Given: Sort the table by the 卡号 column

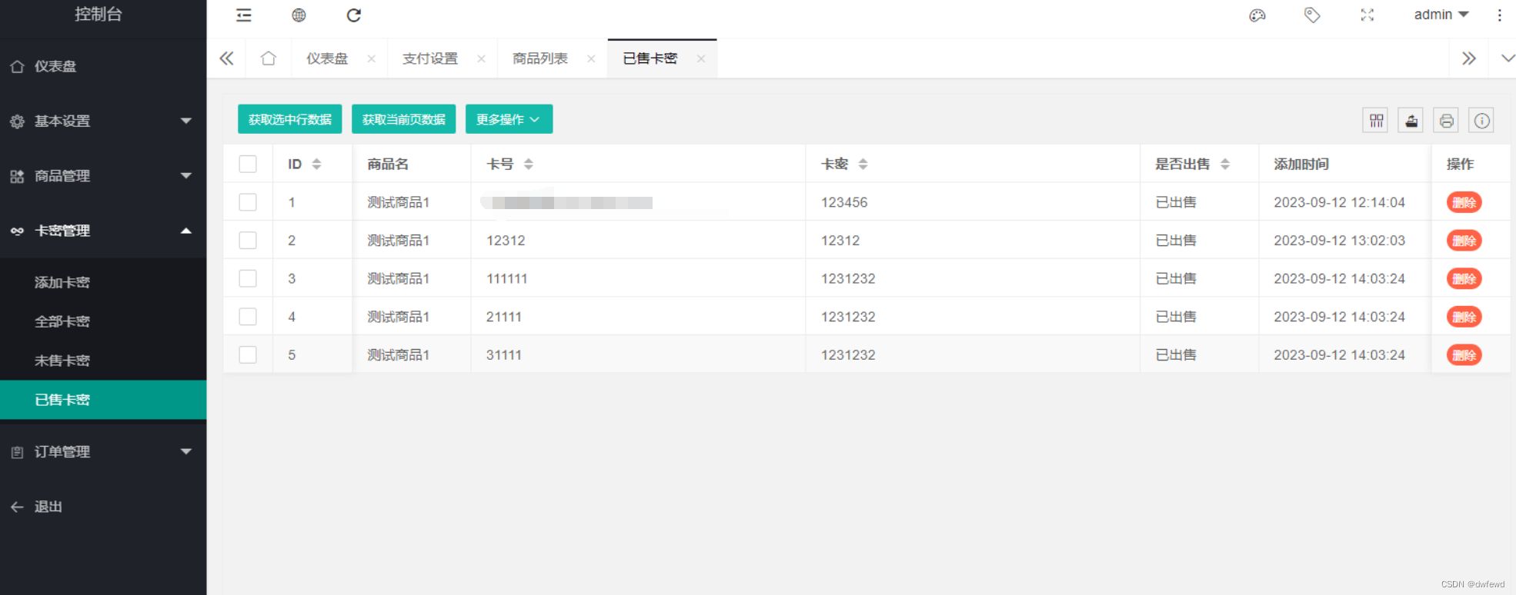Looking at the screenshot, I should click(x=528, y=164).
